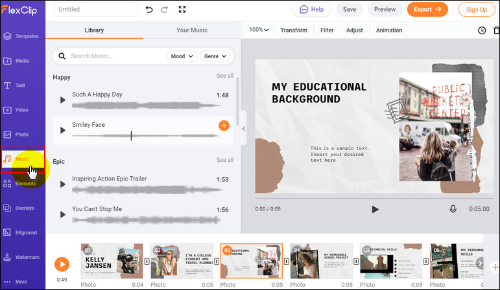The image size is (500, 290).
Task: Click transition icon between scenes 03 and 04
Action: point(287,262)
